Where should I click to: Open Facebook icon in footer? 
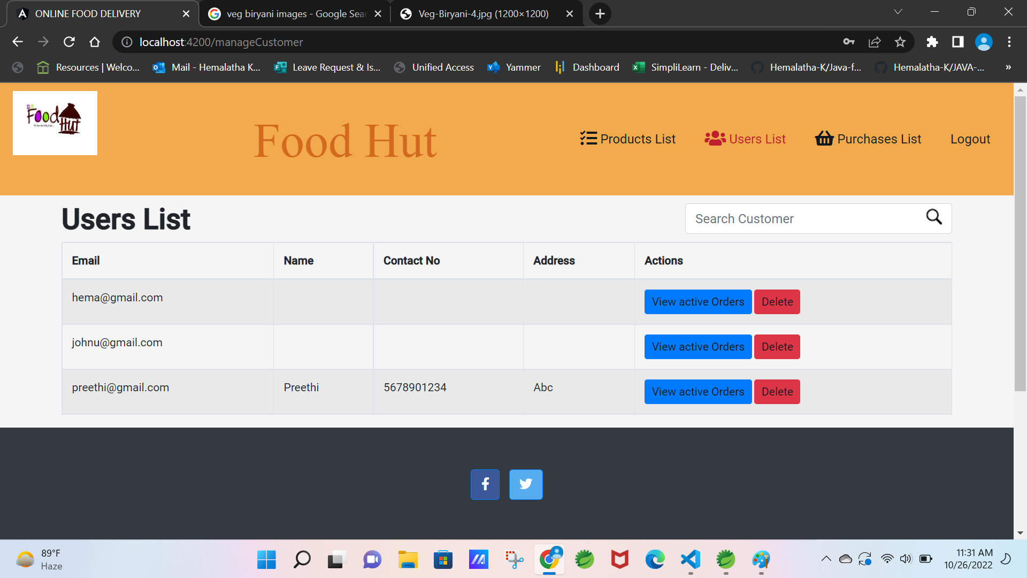pyautogui.click(x=485, y=484)
